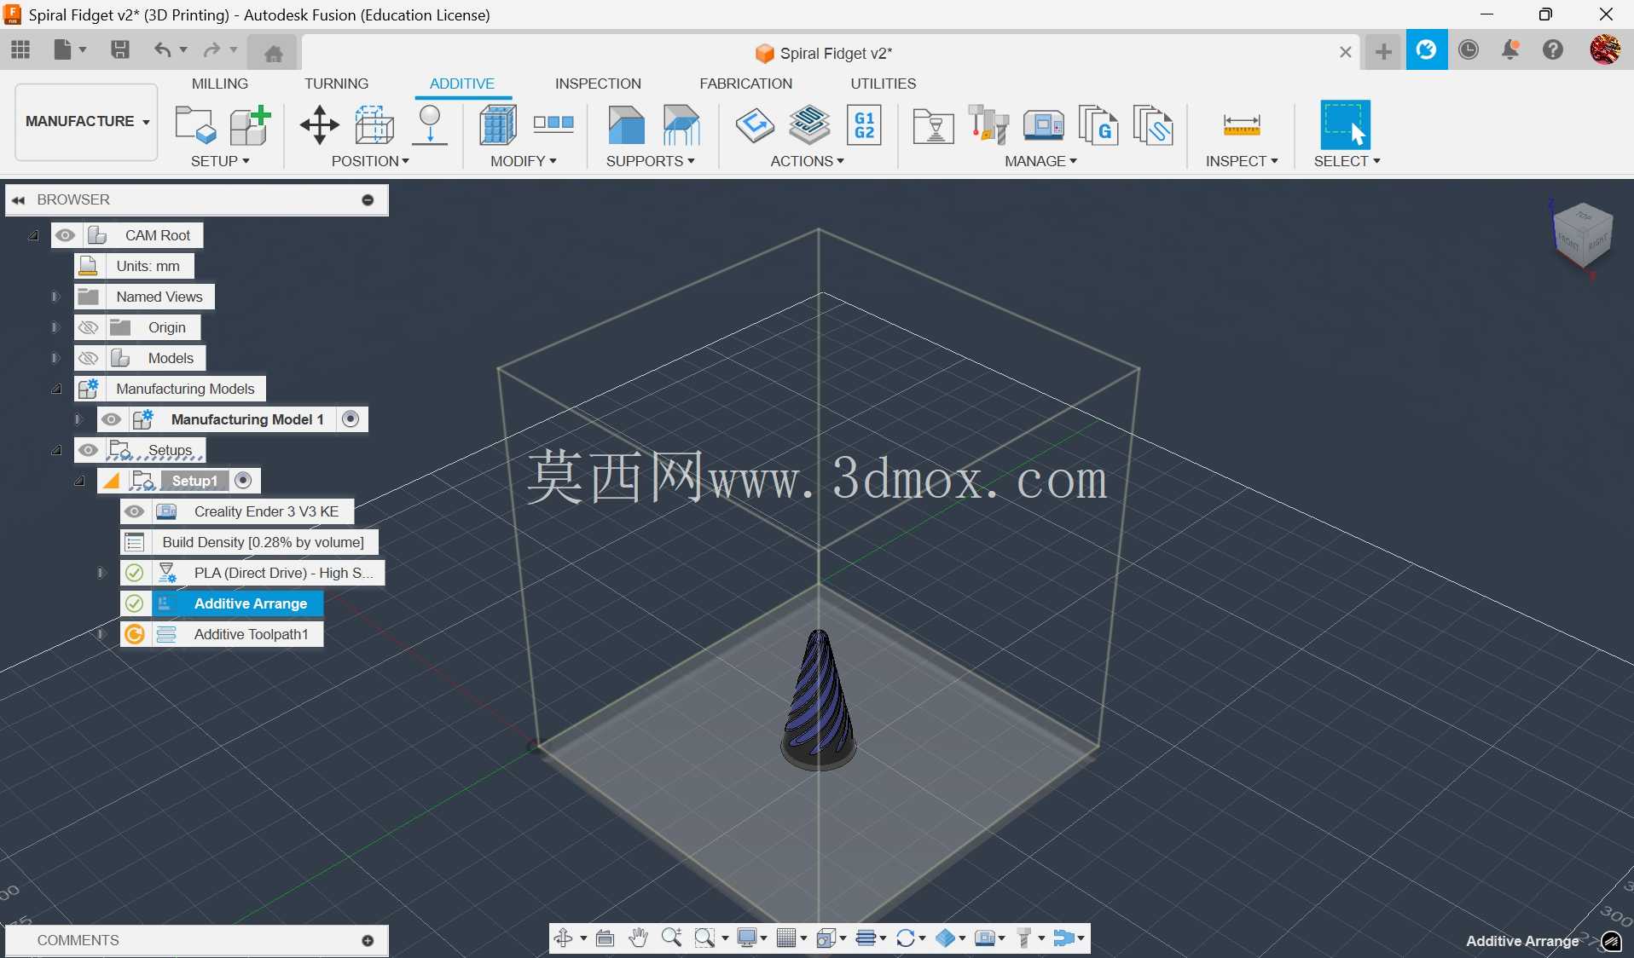Open the Volume Lattice modify tool

498,125
